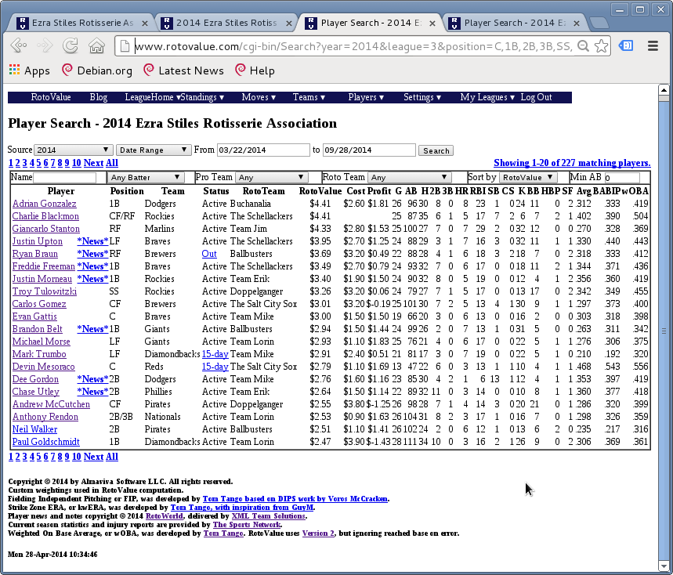Click Ryan Braun's Out status link

209,254
